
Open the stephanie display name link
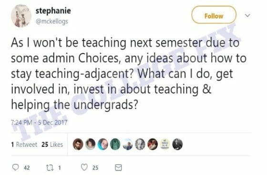tap(53, 11)
